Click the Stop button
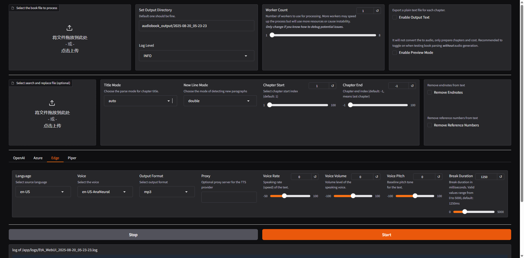 coord(133,235)
